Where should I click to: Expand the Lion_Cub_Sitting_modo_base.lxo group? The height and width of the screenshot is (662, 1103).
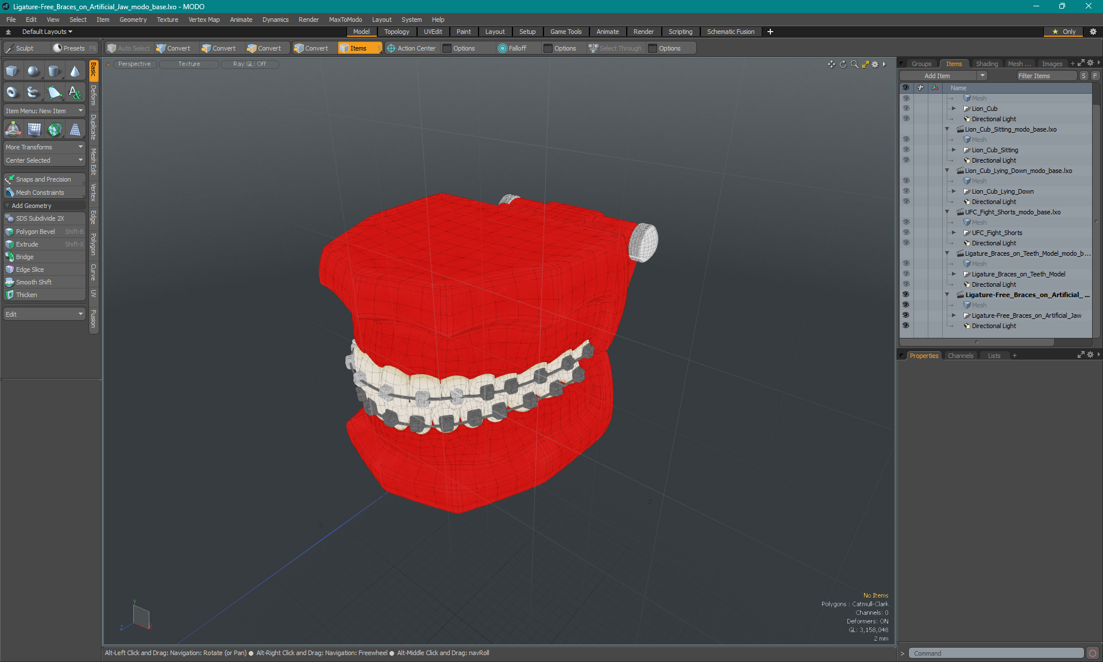(946, 129)
